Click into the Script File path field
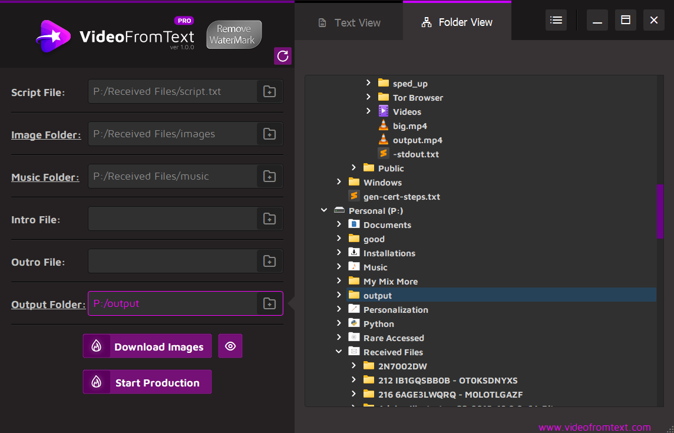The height and width of the screenshot is (433, 674). (x=173, y=91)
